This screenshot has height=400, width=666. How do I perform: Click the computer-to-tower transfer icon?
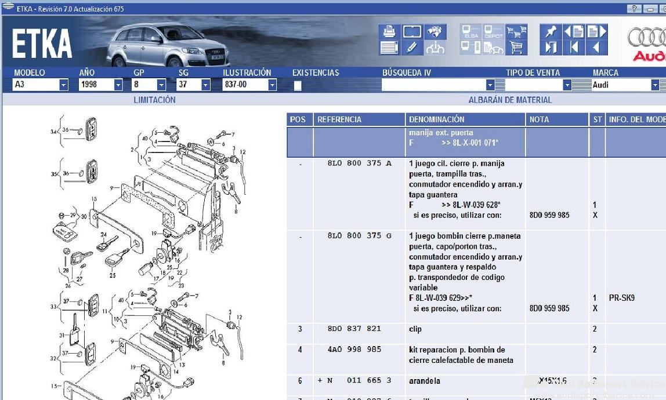coord(471,48)
